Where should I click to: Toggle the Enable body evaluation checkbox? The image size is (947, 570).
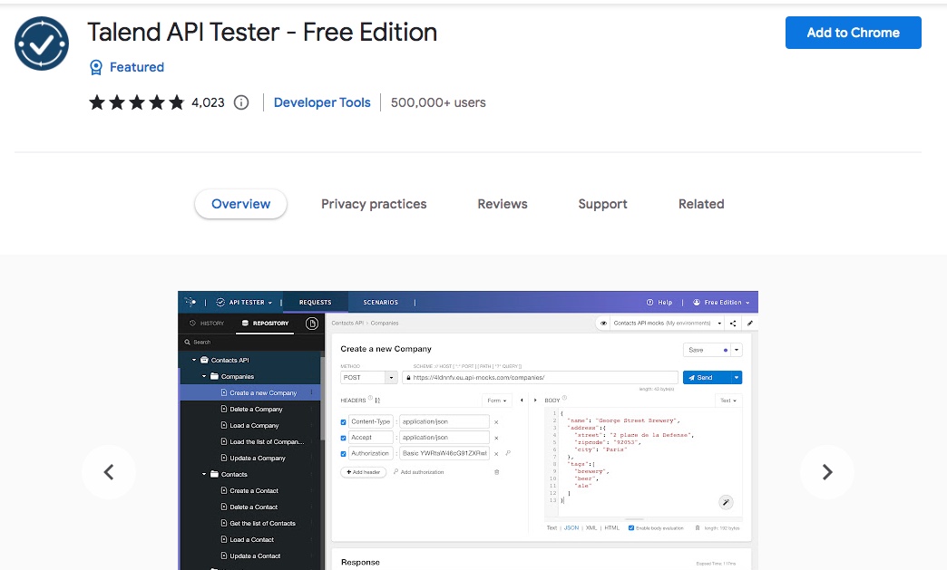tap(631, 527)
